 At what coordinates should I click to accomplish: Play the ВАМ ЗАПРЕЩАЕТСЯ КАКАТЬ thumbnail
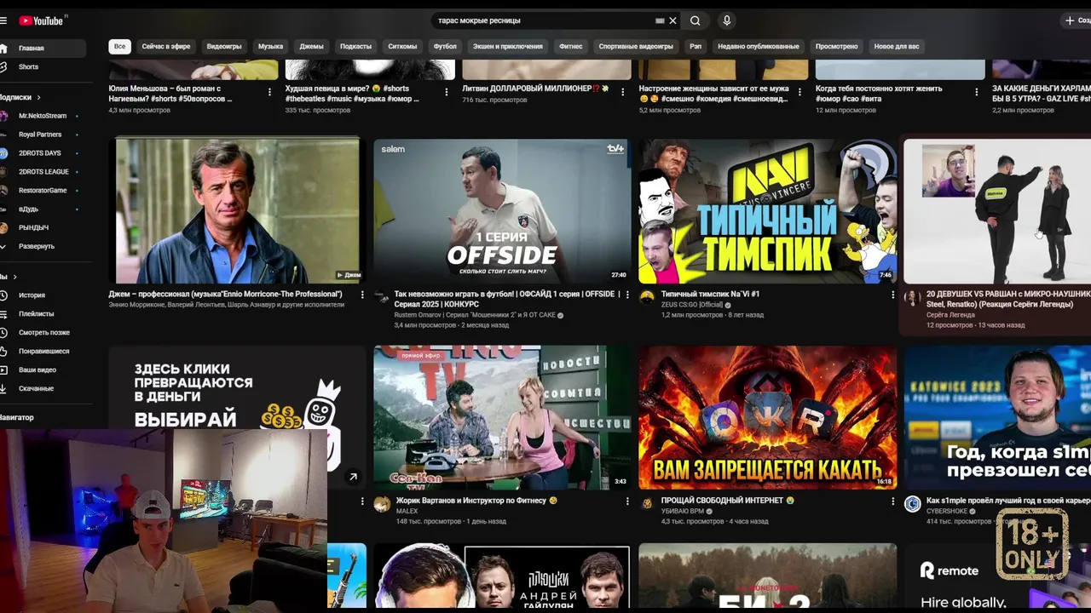[767, 417]
